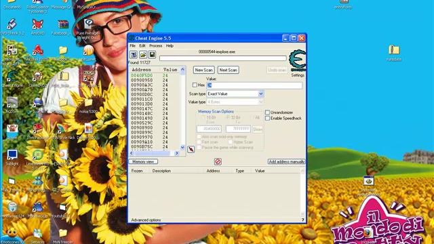The width and height of the screenshot is (434, 244).
Task: Click the Address column header in results
Action: (x=142, y=70)
